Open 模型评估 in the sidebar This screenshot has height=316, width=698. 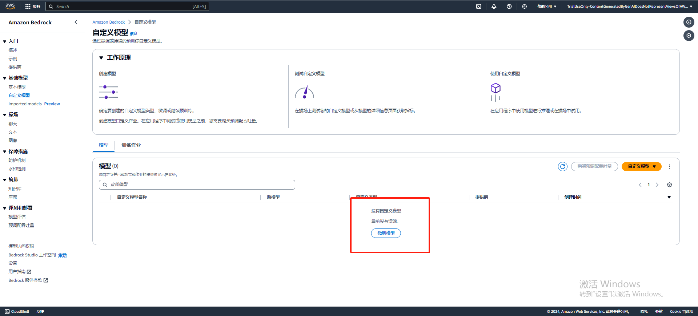(x=17, y=217)
